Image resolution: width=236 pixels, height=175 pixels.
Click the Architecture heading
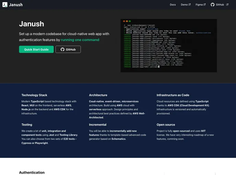coord(98,95)
